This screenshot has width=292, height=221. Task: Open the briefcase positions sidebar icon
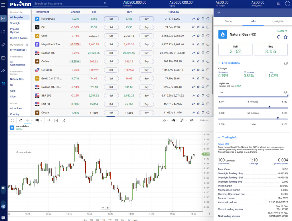click(3, 58)
